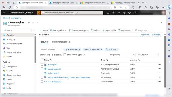The height and width of the screenshot is (97, 172).
Task: Remove the Type equals all filter
Action: coord(79,49)
